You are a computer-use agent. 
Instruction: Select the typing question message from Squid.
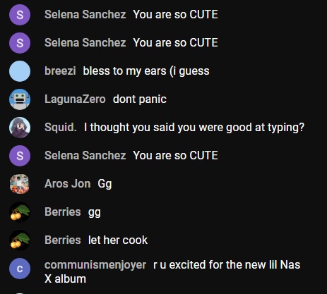(194, 128)
